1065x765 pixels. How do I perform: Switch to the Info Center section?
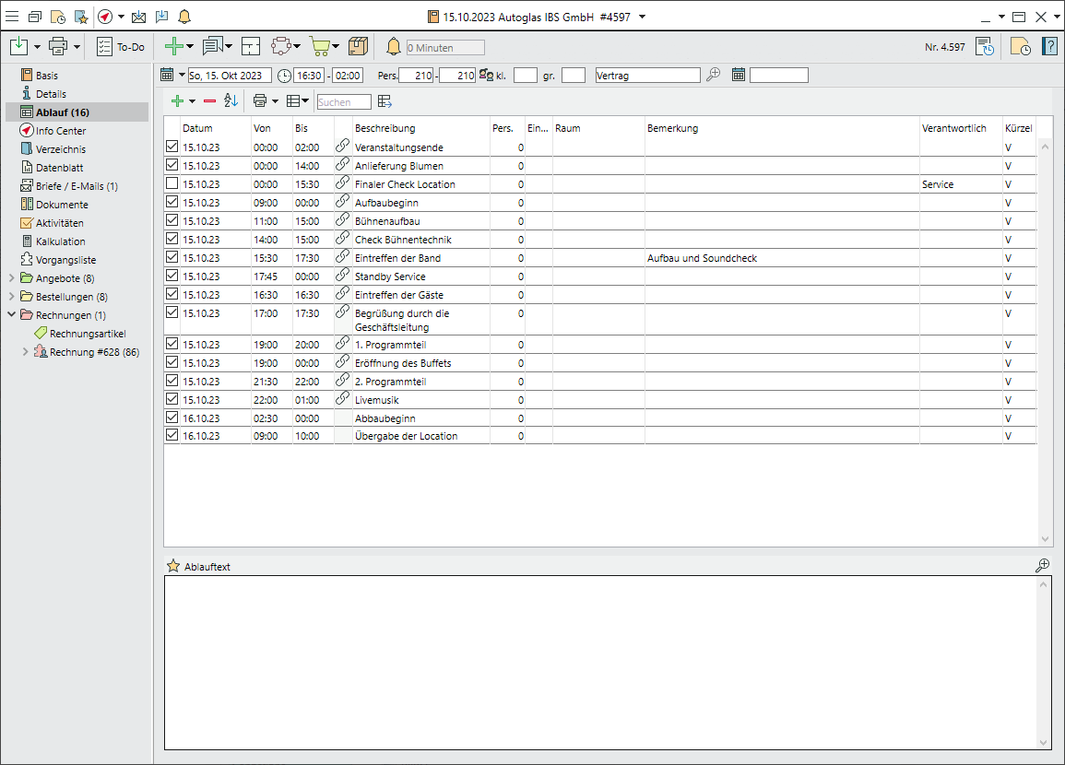click(x=61, y=131)
